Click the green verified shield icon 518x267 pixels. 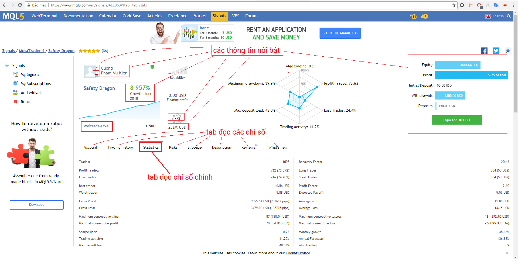coord(152,67)
